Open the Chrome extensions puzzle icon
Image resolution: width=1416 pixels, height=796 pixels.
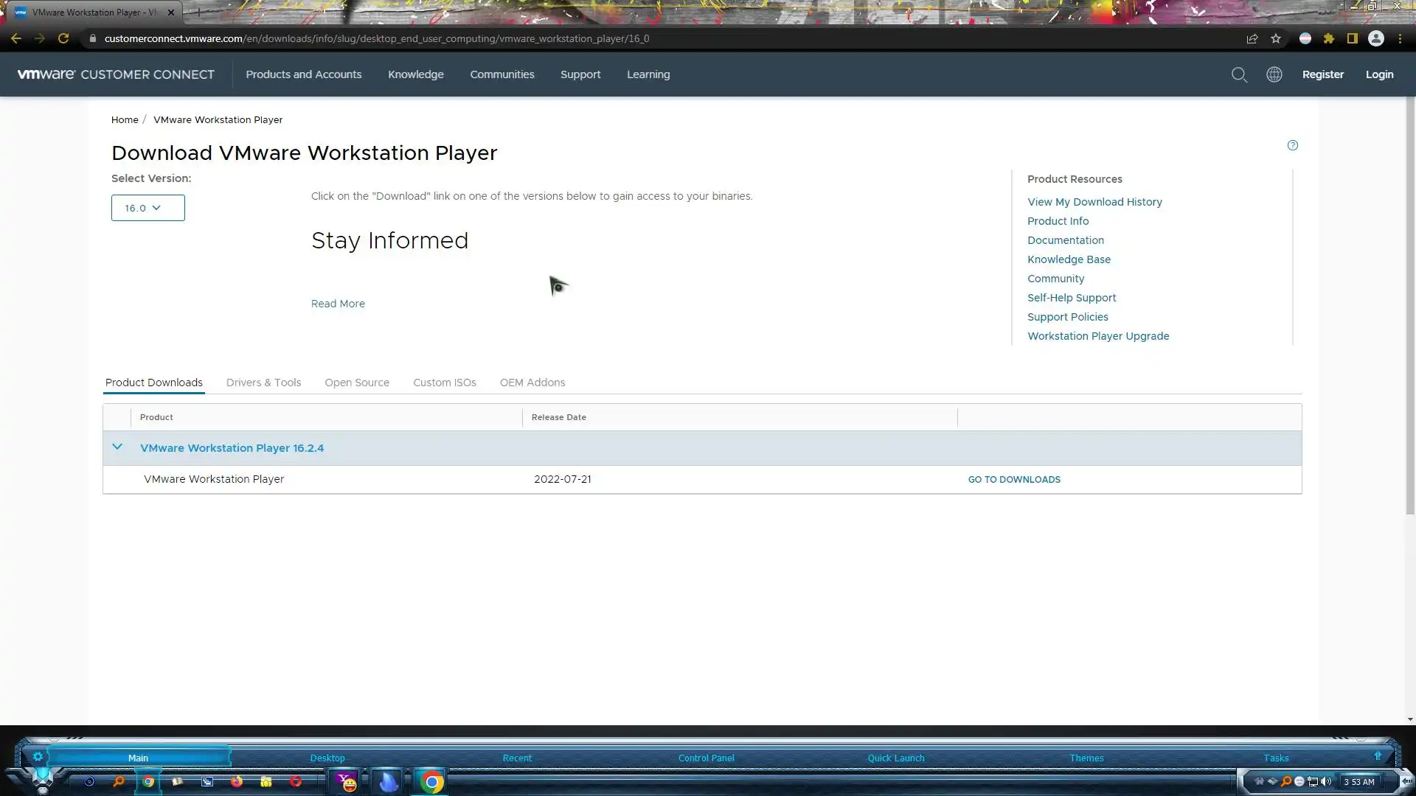[x=1328, y=38]
